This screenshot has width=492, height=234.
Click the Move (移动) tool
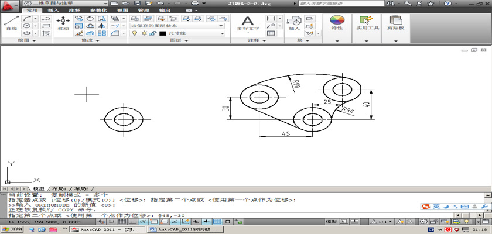coord(63,22)
